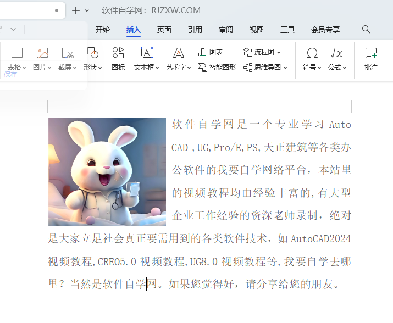Click the new tab plus button
393x323 pixels.
point(76,10)
